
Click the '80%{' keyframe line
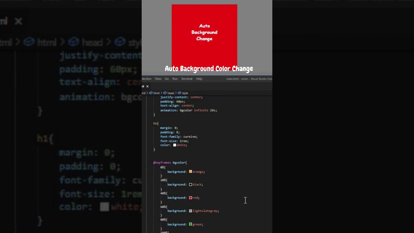pyautogui.click(x=164, y=219)
